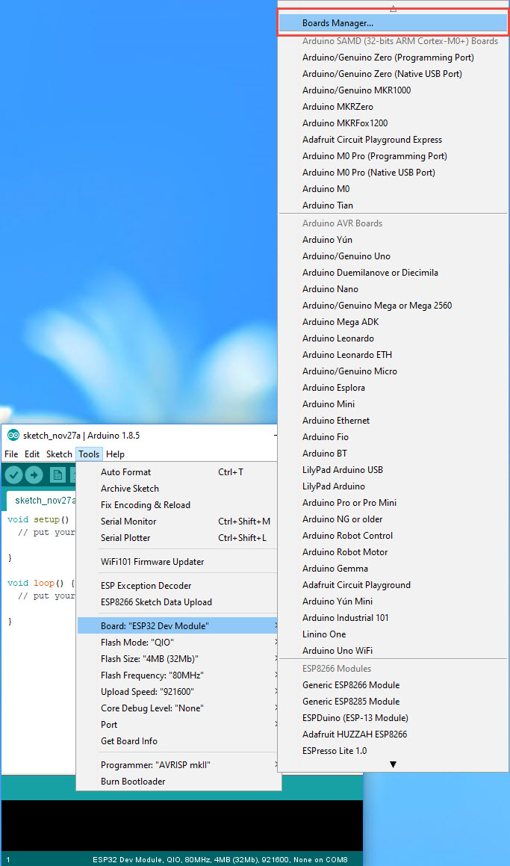
Task: Expand Upload Speed: "921600" submenu
Action: click(178, 691)
